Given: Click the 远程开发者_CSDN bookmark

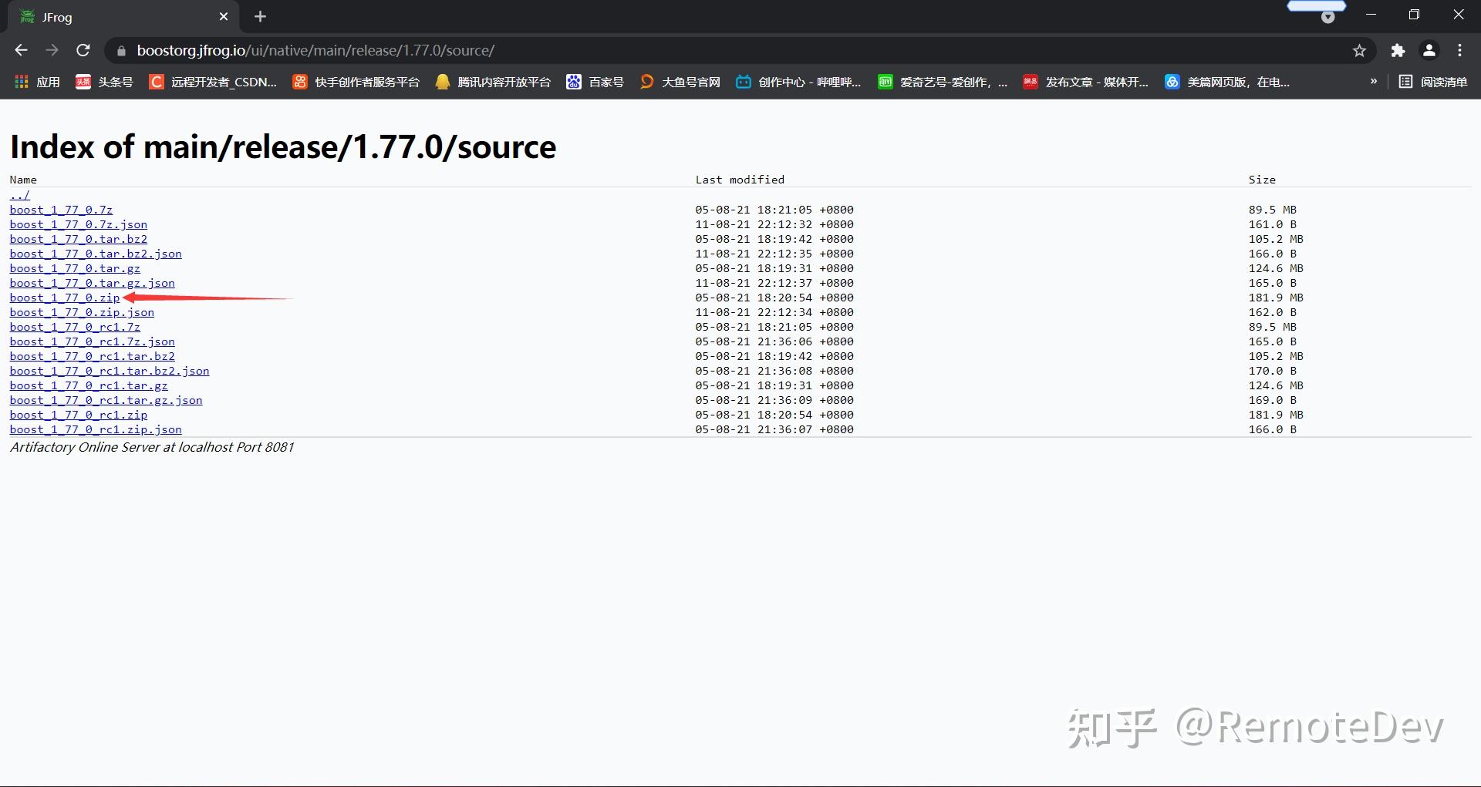Looking at the screenshot, I should click(211, 82).
